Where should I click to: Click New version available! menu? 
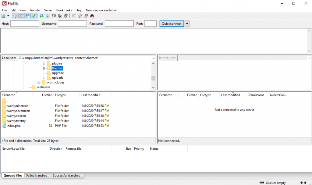(101, 10)
